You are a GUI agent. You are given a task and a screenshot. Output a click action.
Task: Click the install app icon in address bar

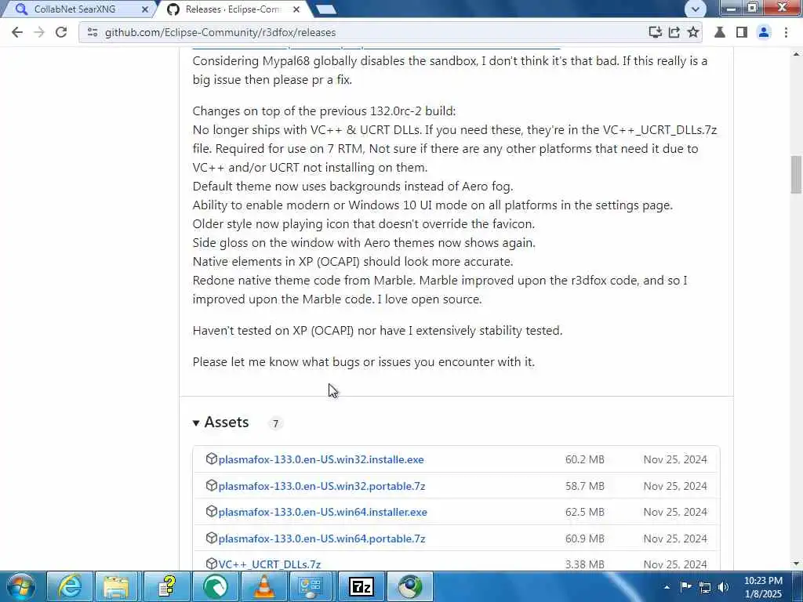click(x=655, y=32)
